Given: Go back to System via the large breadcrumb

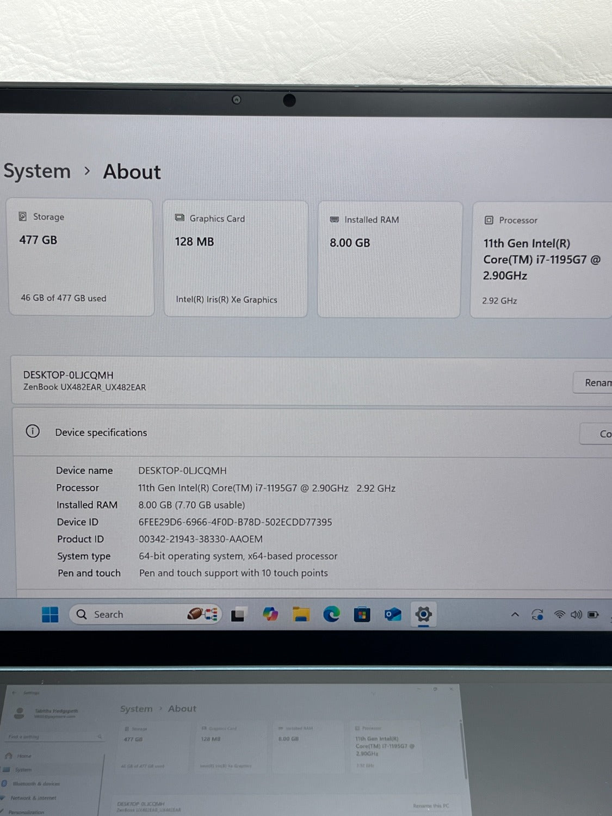Looking at the screenshot, I should click(37, 171).
